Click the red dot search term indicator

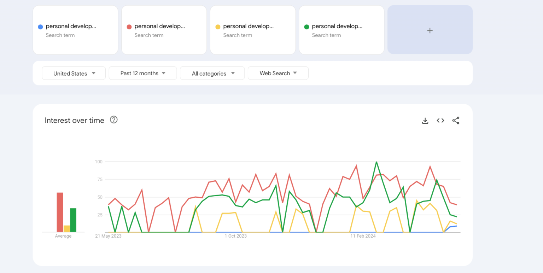pos(129,27)
